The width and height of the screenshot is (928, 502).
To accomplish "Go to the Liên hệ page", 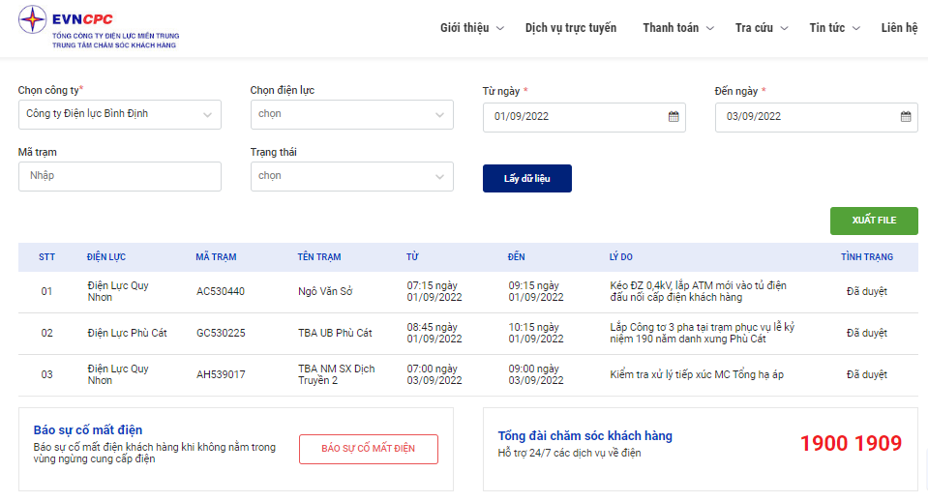I will (899, 28).
